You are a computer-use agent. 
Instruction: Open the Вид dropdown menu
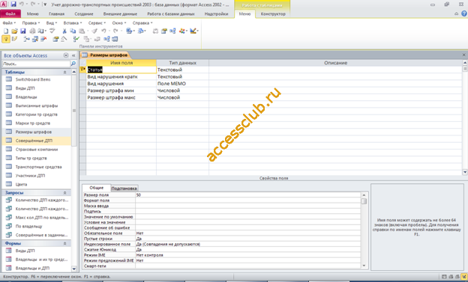pos(52,23)
